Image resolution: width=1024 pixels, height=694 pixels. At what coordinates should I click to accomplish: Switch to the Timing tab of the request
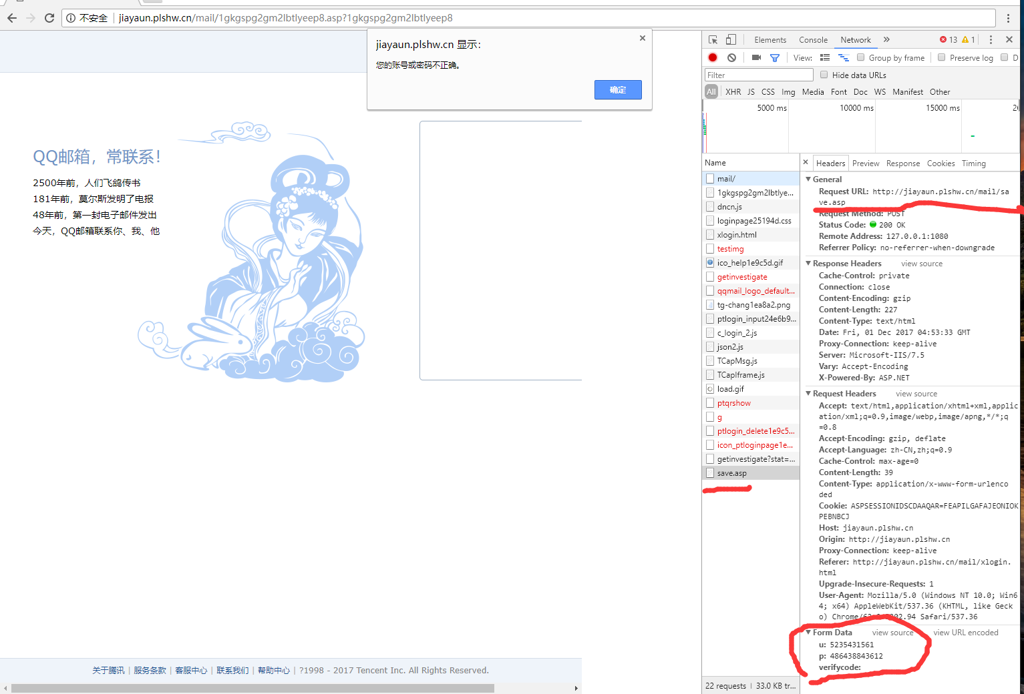973,163
